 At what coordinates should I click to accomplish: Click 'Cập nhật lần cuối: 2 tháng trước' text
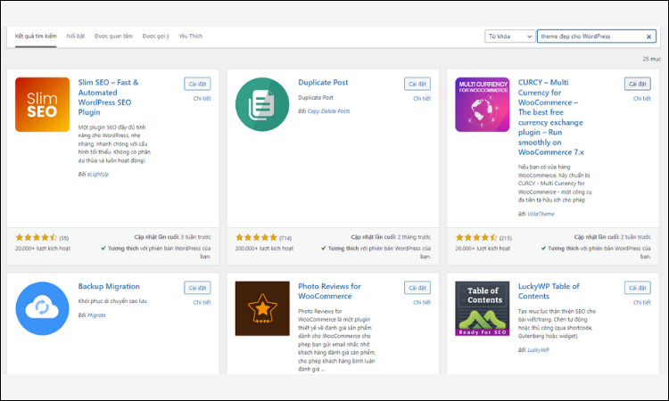point(391,237)
